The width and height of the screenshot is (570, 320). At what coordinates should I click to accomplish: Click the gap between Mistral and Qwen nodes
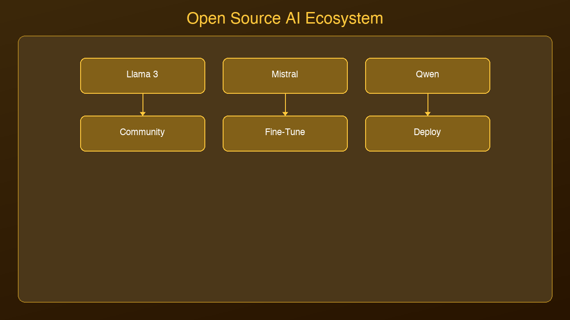coord(356,76)
